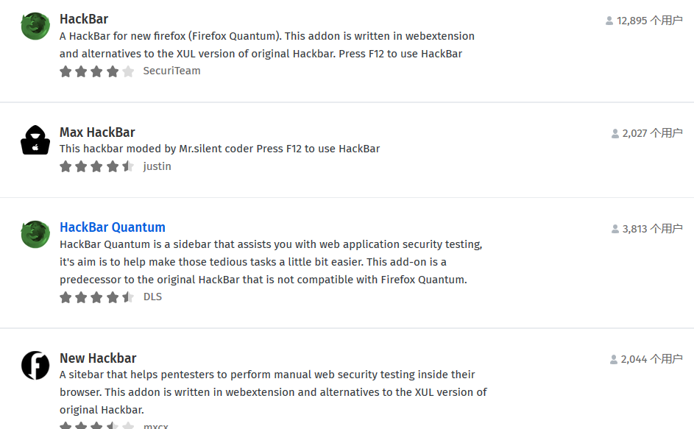
Task: Select the justin author name
Action: (157, 166)
